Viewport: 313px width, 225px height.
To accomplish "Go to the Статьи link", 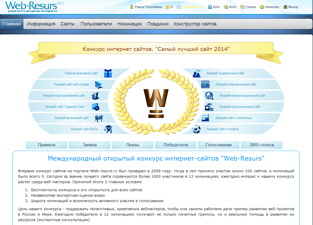I will point(251,7).
